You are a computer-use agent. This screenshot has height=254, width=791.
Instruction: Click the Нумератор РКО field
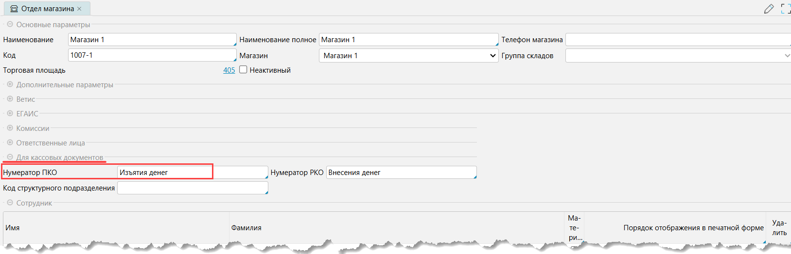click(x=401, y=173)
